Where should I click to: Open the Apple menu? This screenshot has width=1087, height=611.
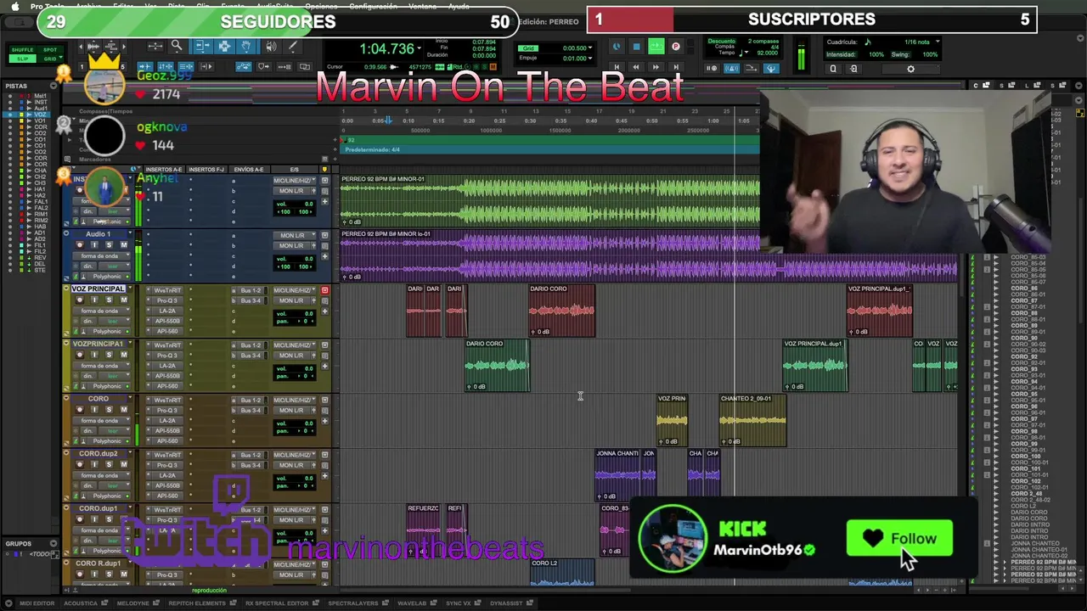click(14, 6)
